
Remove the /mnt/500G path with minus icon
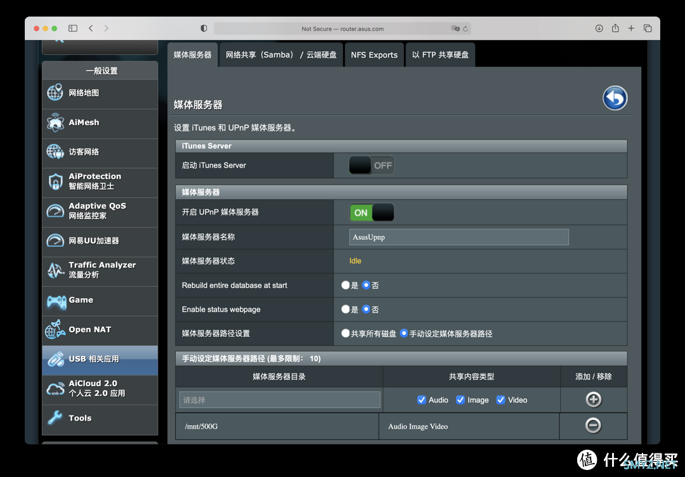593,426
